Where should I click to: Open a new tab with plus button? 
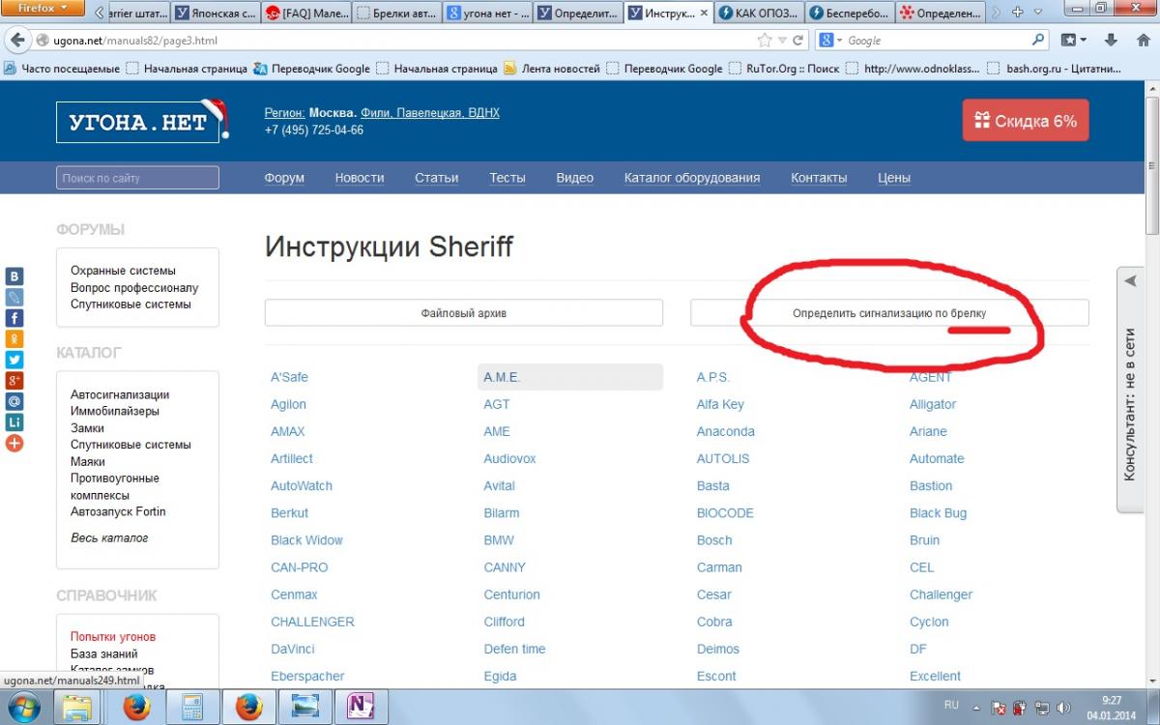click(x=1017, y=13)
